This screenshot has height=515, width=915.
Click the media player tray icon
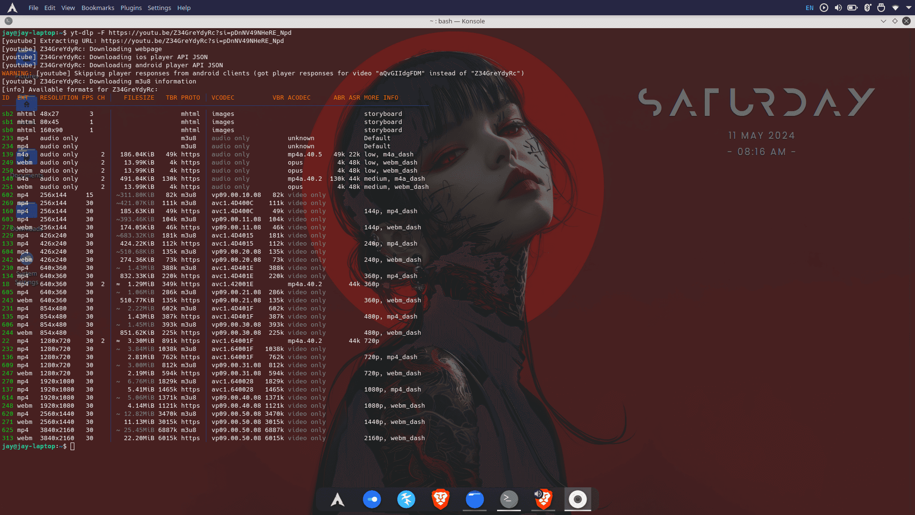[824, 8]
